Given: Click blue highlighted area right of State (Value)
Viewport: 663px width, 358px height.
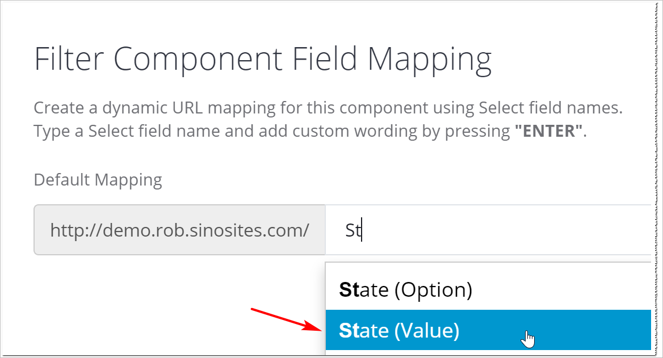Looking at the screenshot, I should point(590,331).
